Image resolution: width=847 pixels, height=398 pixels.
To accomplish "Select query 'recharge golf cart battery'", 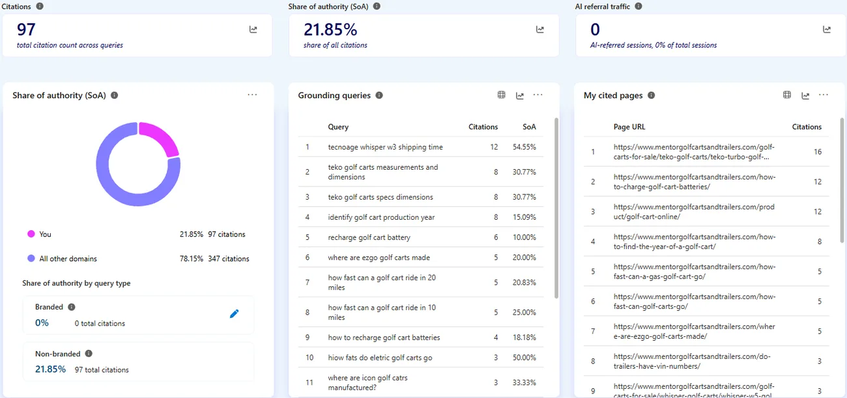I will pyautogui.click(x=369, y=237).
